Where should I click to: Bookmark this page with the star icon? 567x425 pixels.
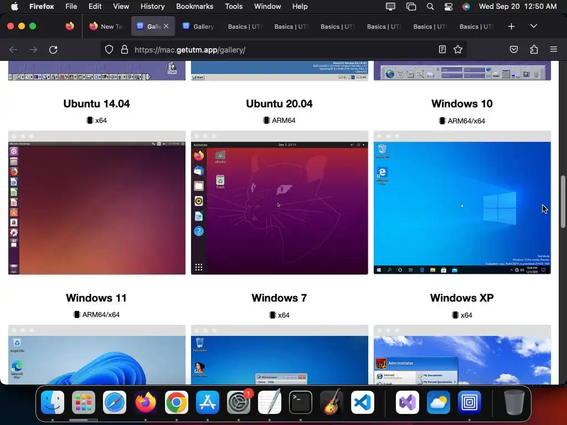point(458,49)
